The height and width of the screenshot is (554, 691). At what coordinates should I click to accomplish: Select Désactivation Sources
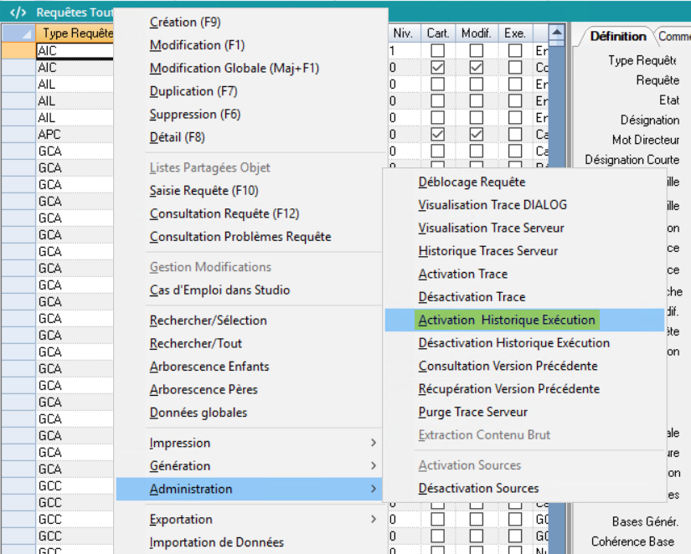point(478,488)
